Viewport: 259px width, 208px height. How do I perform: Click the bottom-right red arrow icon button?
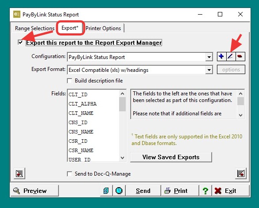[x=241, y=173]
